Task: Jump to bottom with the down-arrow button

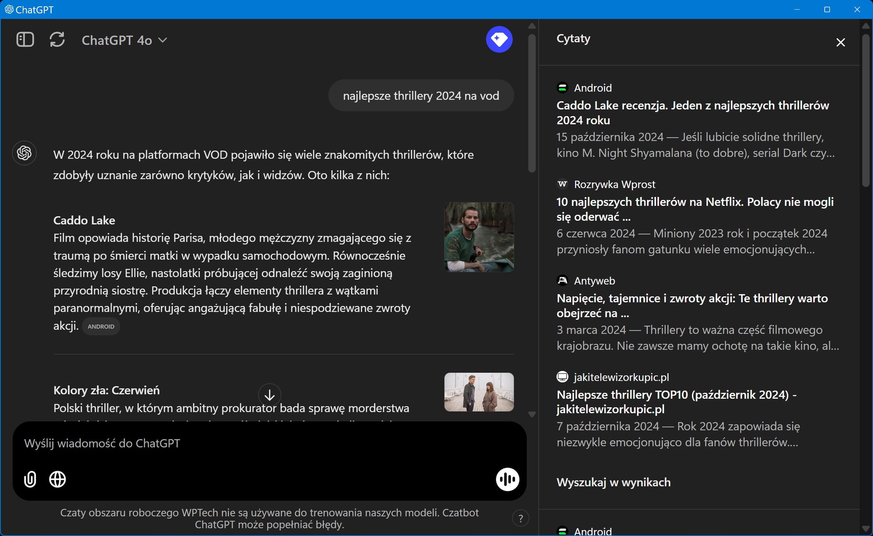Action: pos(270,395)
